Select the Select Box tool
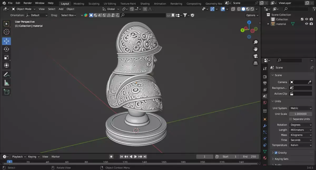316x170 pixels. click(x=7, y=24)
